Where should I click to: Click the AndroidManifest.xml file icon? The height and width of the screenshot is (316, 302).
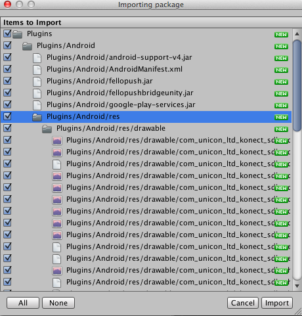click(37, 70)
